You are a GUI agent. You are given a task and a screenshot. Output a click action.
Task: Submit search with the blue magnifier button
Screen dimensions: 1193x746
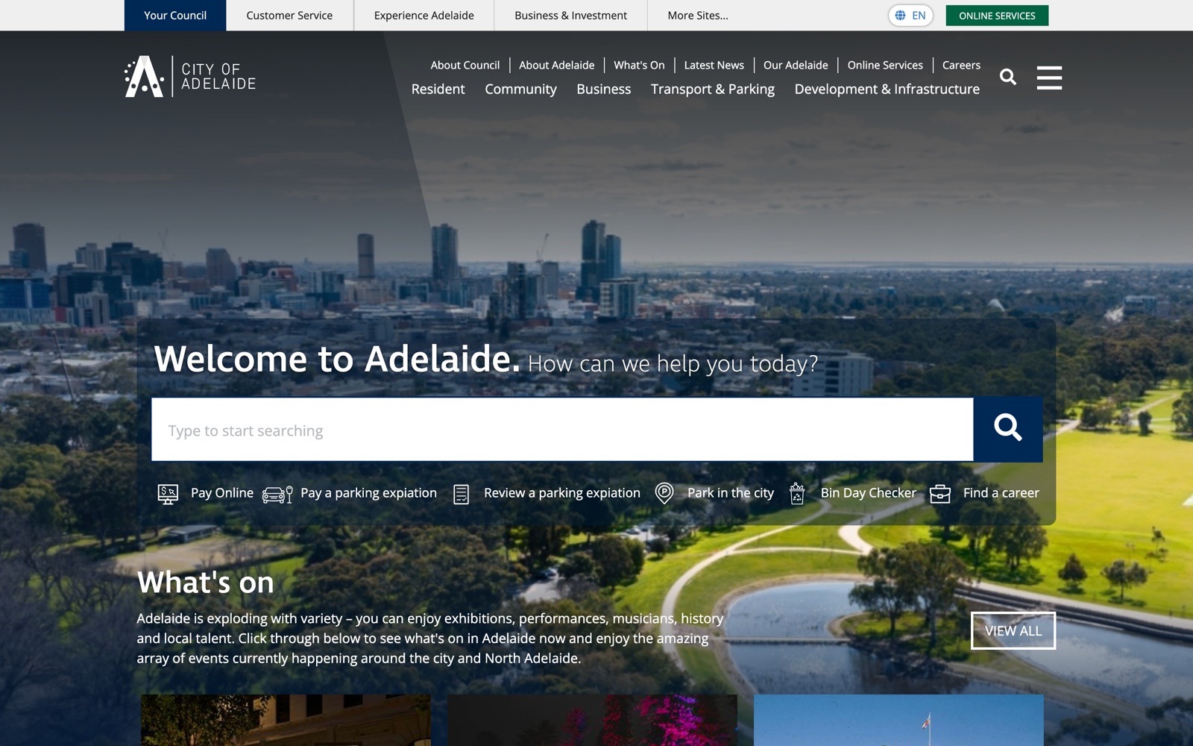[x=1008, y=429]
